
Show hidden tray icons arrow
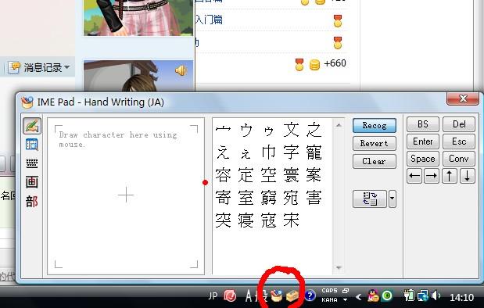pyautogui.click(x=358, y=297)
